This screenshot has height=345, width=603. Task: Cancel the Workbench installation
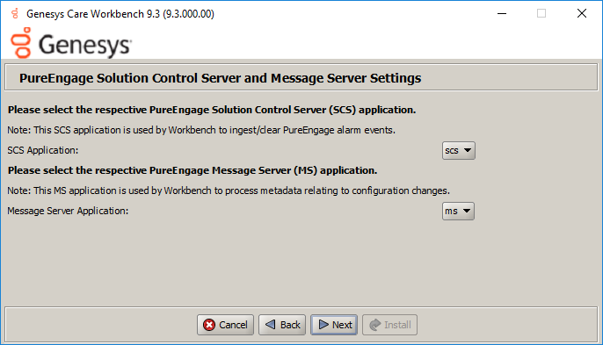(225, 325)
